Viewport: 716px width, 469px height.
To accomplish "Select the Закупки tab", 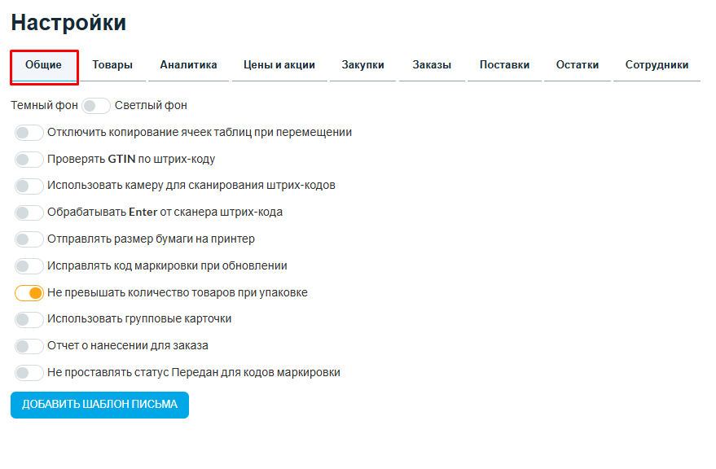I will (x=363, y=65).
